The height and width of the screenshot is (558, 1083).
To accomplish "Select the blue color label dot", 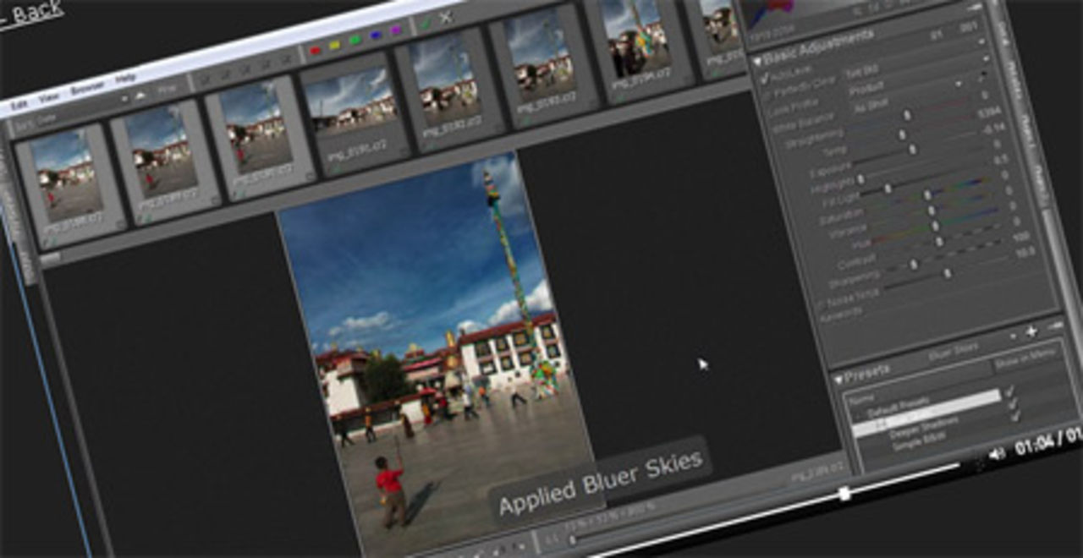I will click(x=376, y=35).
